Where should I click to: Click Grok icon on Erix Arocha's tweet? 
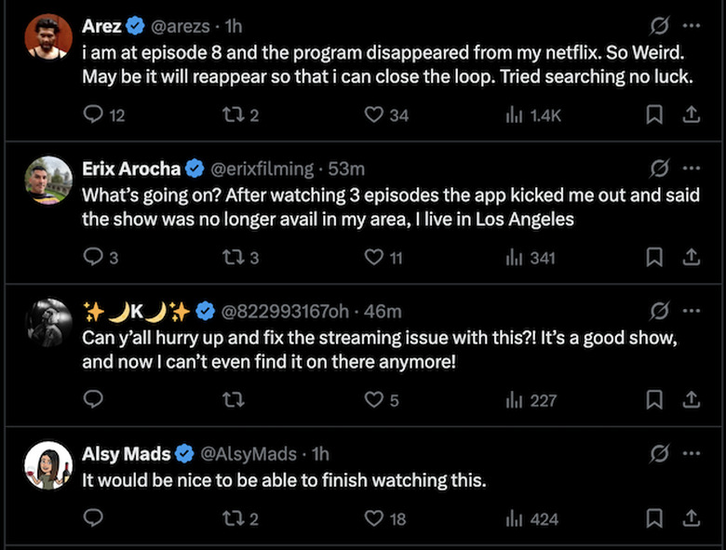pyautogui.click(x=660, y=168)
